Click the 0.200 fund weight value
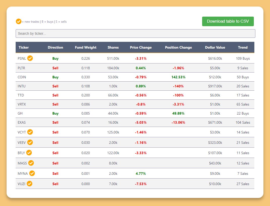270x206 pixels. 86,95
